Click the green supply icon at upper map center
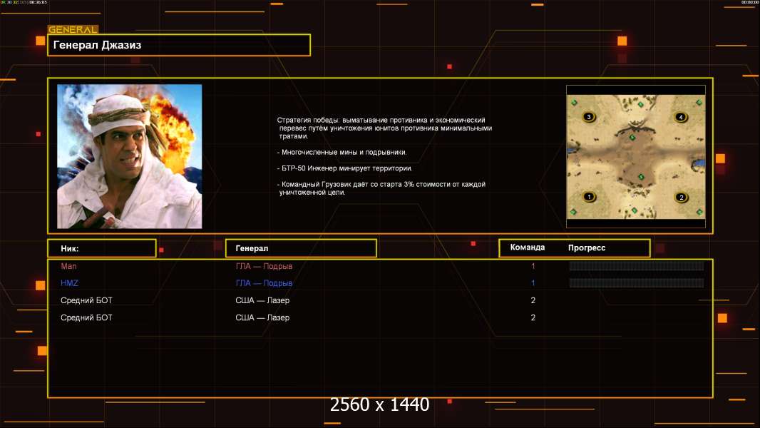The height and width of the screenshot is (428, 760). (632, 136)
